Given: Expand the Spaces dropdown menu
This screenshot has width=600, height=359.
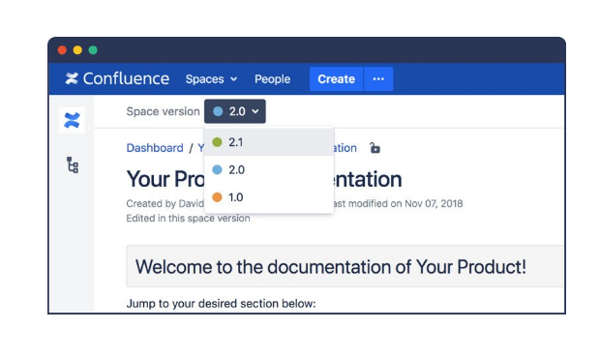Looking at the screenshot, I should pyautogui.click(x=211, y=78).
